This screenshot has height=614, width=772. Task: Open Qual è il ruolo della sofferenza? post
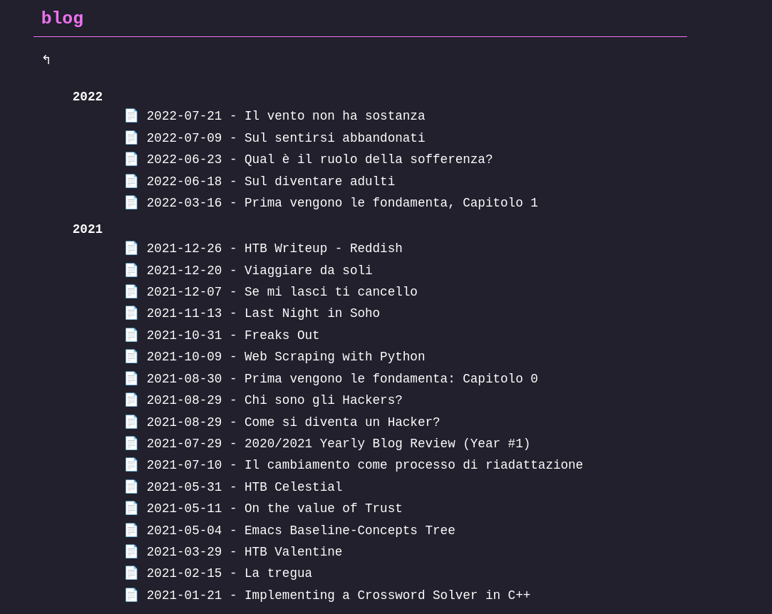[319, 160]
